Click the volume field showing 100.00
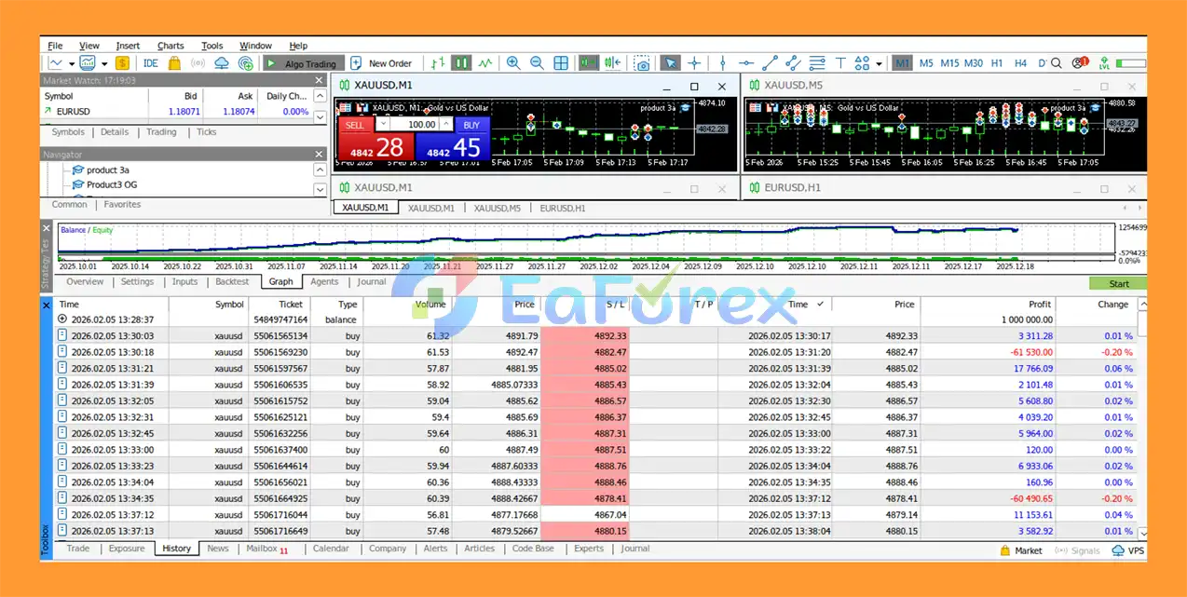 point(415,124)
